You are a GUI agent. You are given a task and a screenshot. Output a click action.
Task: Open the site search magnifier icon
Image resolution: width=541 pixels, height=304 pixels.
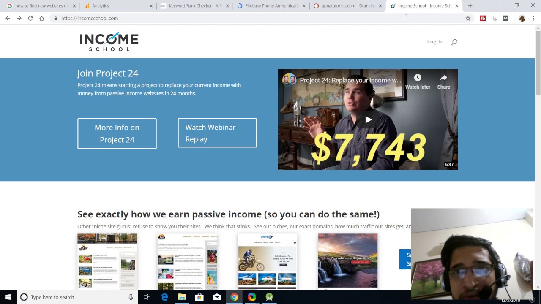click(454, 42)
